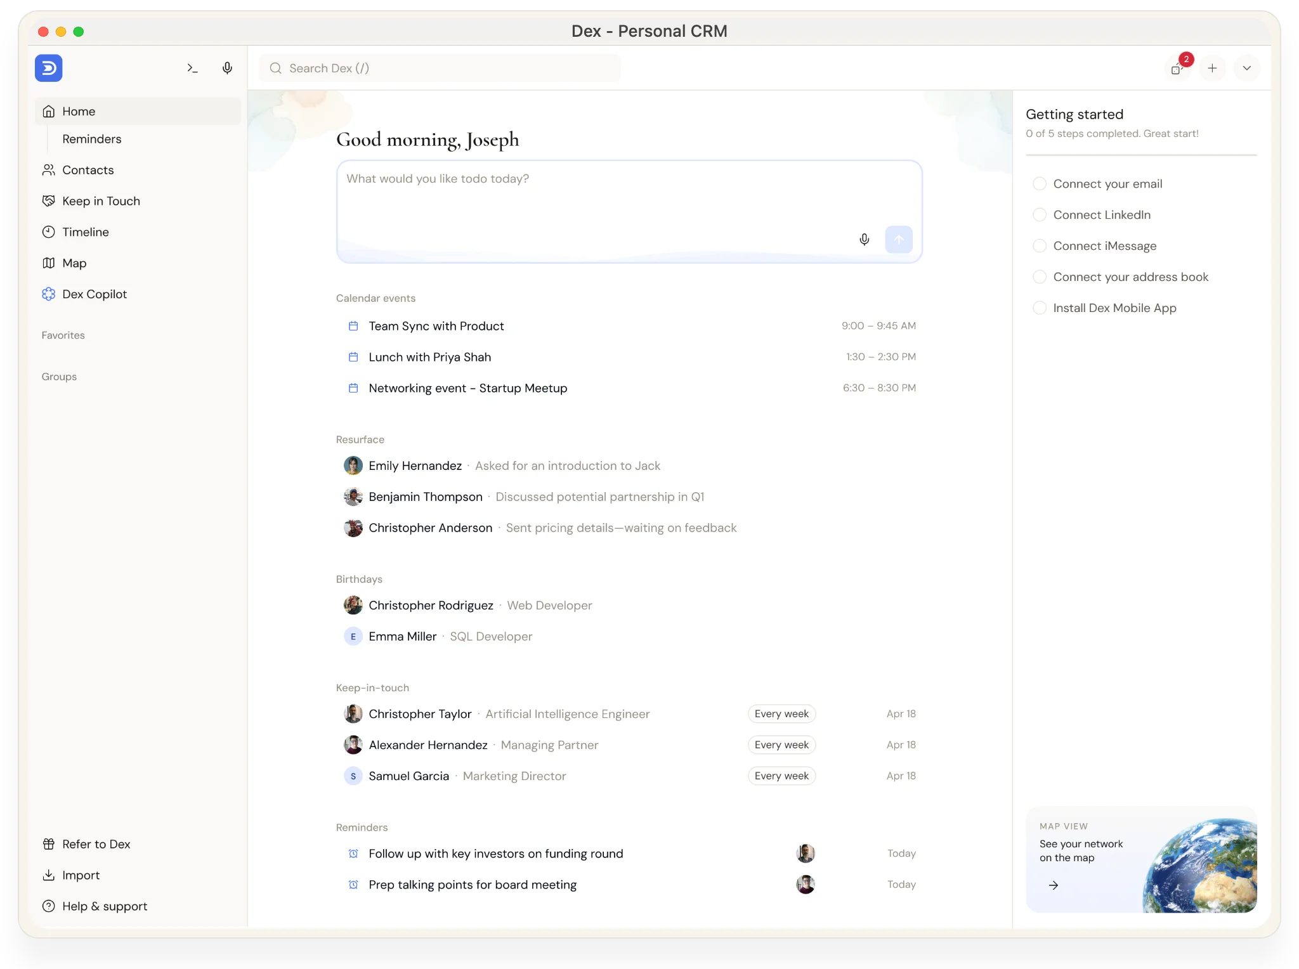The image size is (1299, 969).
Task: Click Samuel Garcia's initial S avatar
Action: pyautogui.click(x=353, y=776)
